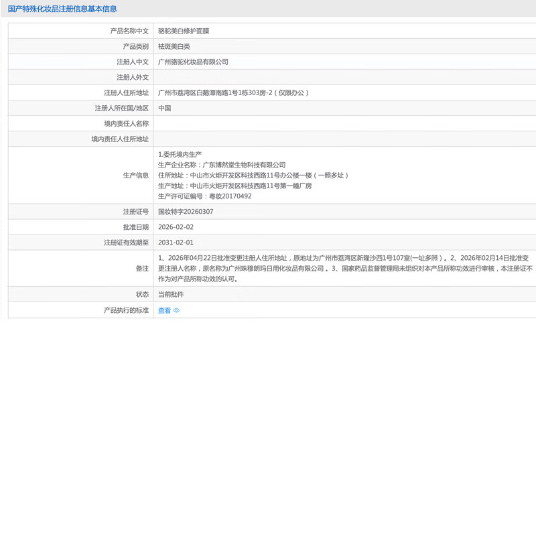Open the 查看 product standard link
This screenshot has height=536, width=536.
coord(164,310)
